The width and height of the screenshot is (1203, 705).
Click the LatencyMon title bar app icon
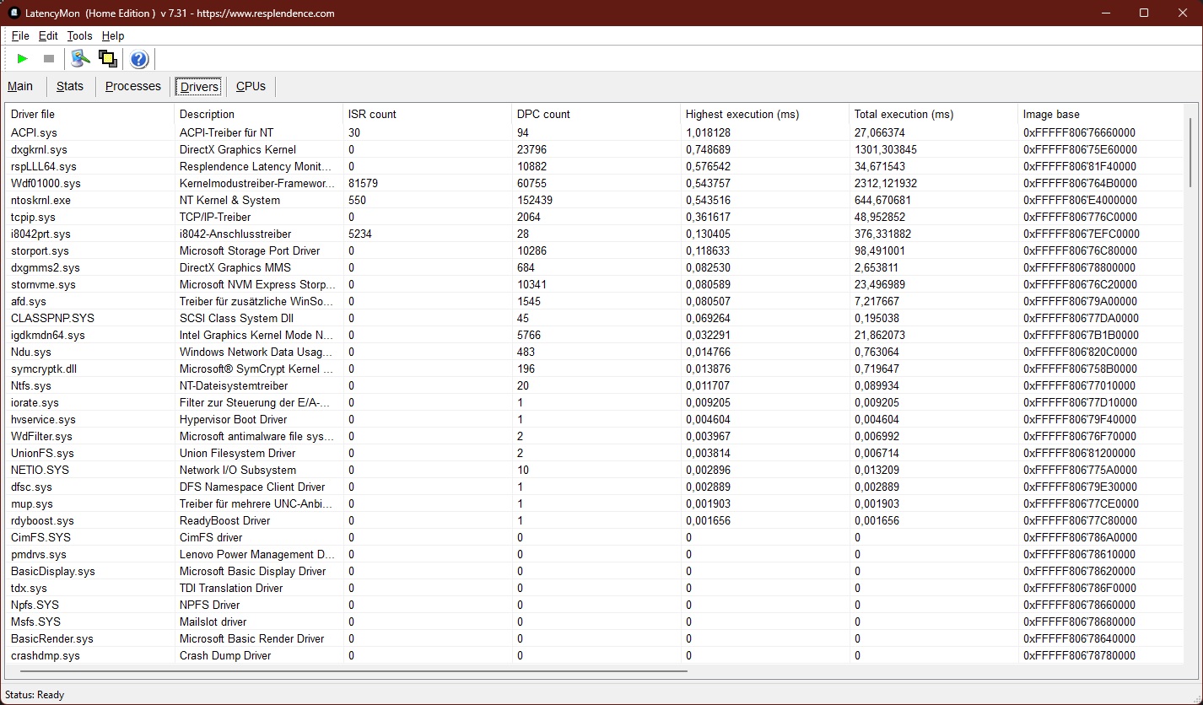[x=14, y=13]
